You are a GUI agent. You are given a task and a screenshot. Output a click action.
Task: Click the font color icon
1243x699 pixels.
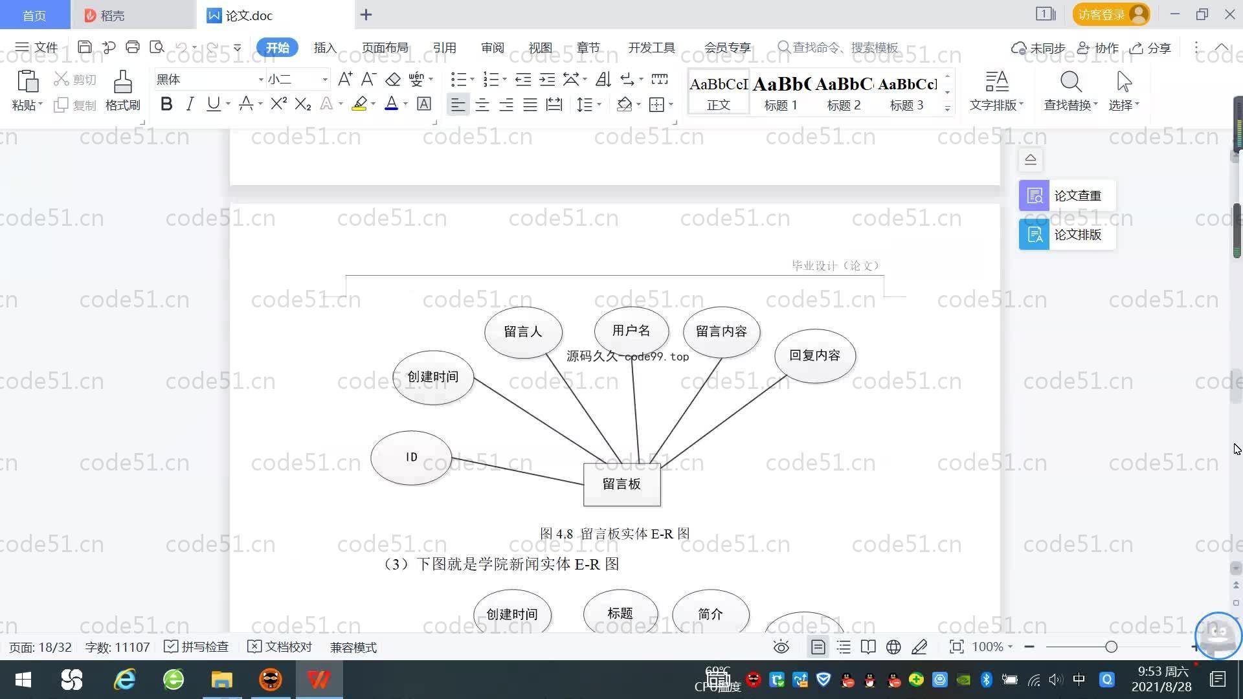point(391,104)
